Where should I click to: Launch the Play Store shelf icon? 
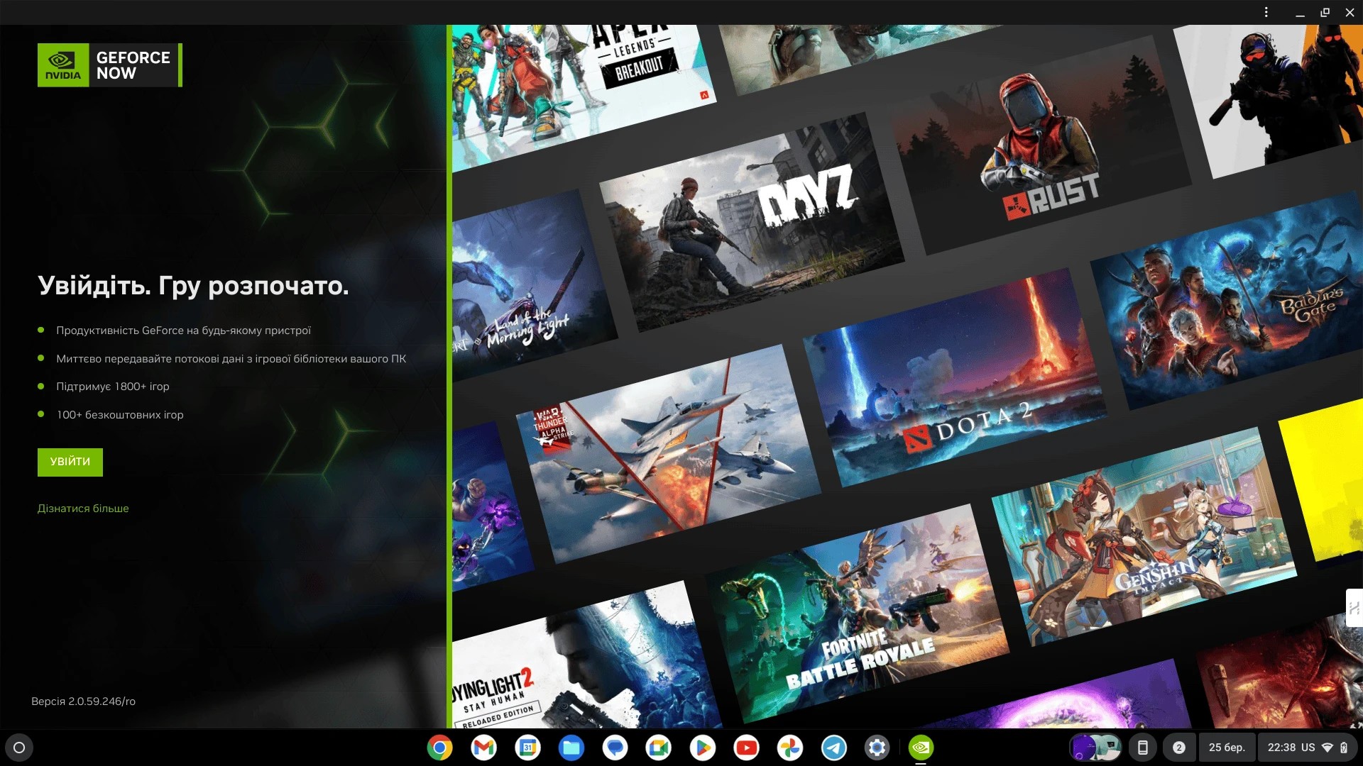[702, 748]
